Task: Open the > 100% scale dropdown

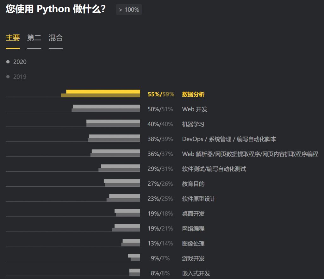Action: point(129,9)
